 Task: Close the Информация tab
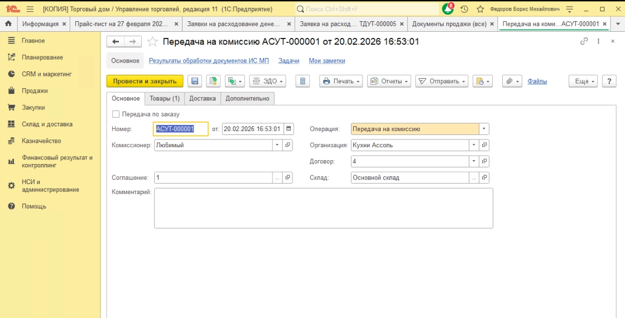(x=64, y=24)
